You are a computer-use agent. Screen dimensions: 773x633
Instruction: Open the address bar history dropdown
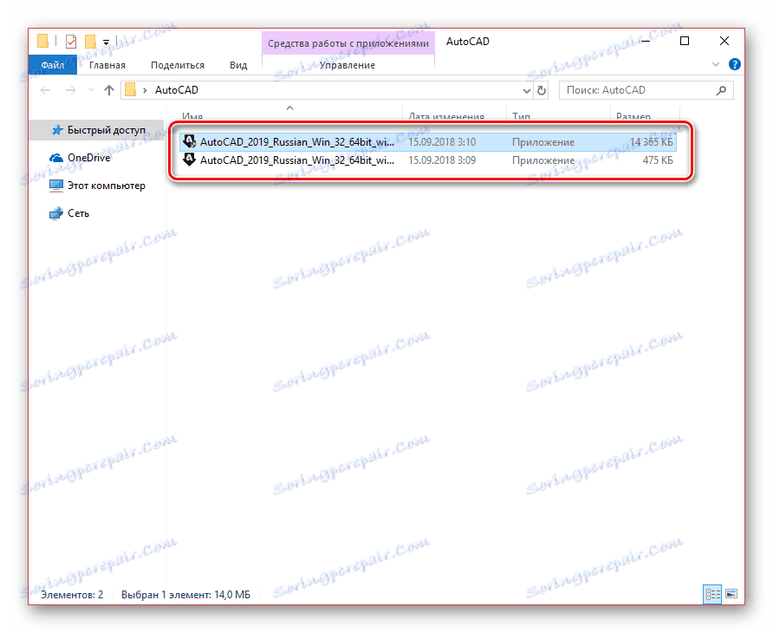tap(527, 91)
